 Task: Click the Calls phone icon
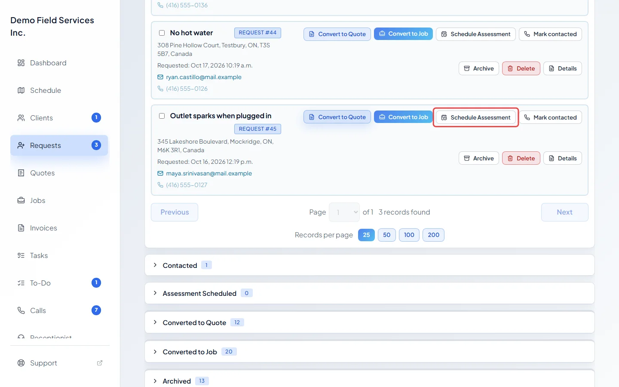point(21,310)
